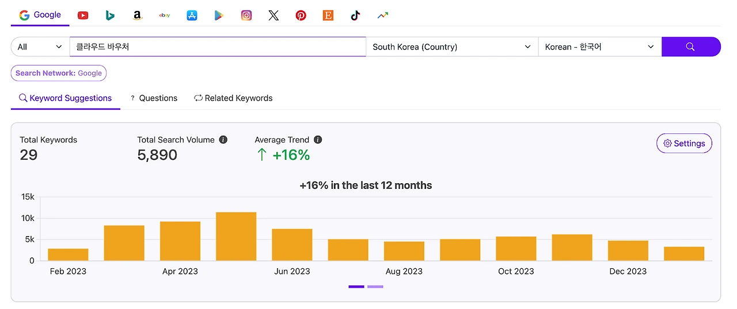Click the keyword search input field
737x309 pixels.
point(218,47)
